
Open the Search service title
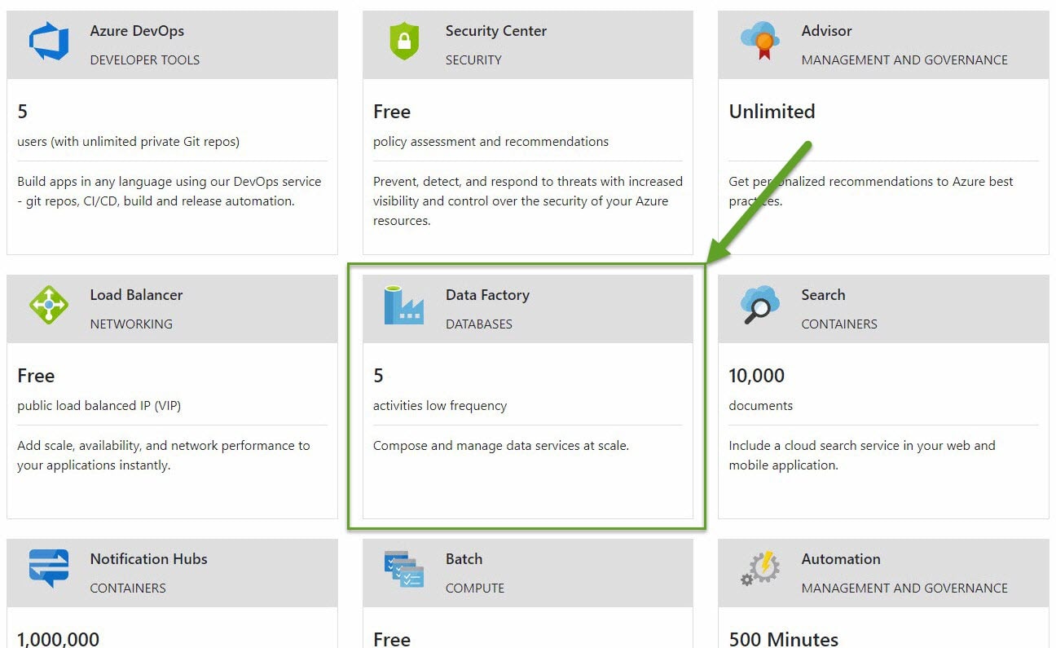tap(823, 295)
